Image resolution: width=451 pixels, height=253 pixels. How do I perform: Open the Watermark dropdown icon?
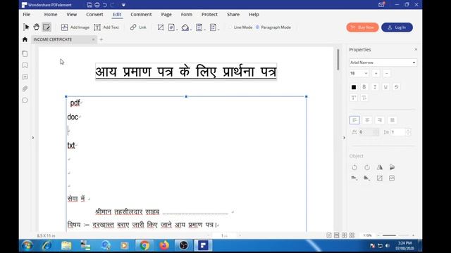[x=172, y=27]
